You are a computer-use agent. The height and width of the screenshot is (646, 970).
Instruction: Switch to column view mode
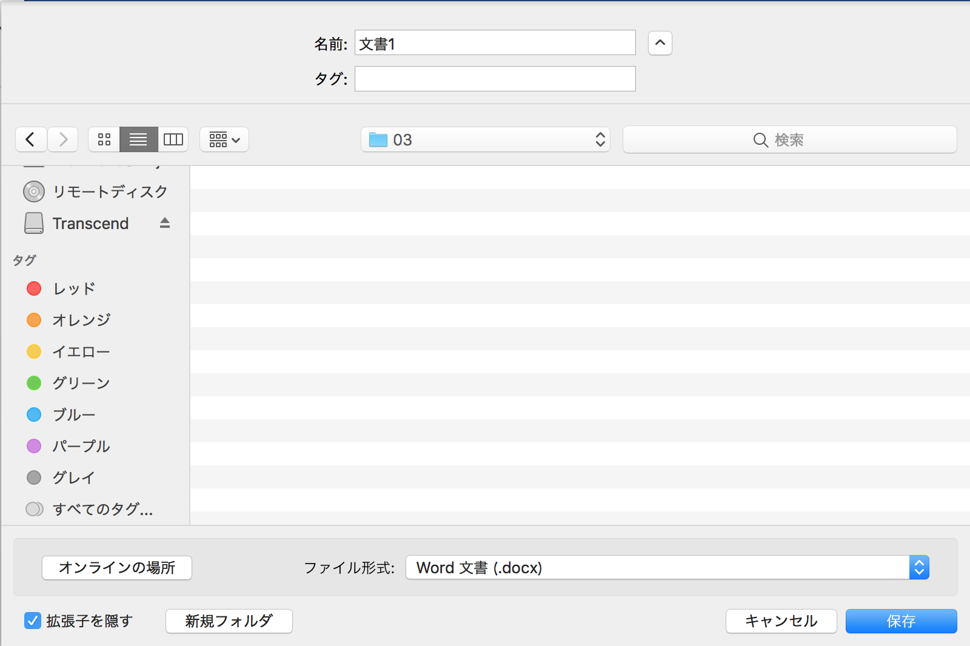tap(173, 140)
